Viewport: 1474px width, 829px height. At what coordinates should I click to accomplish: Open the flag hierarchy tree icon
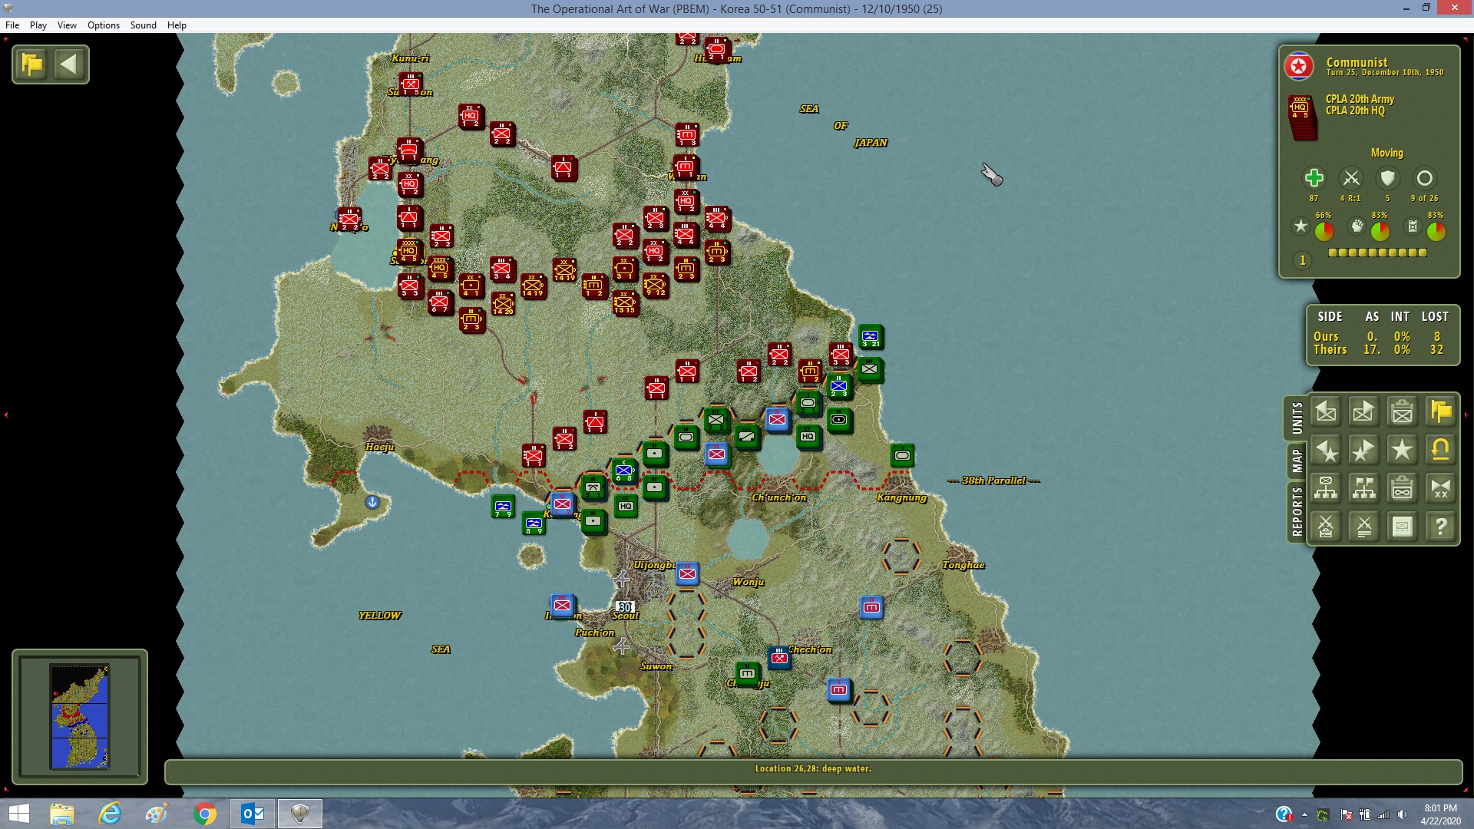tap(1364, 489)
